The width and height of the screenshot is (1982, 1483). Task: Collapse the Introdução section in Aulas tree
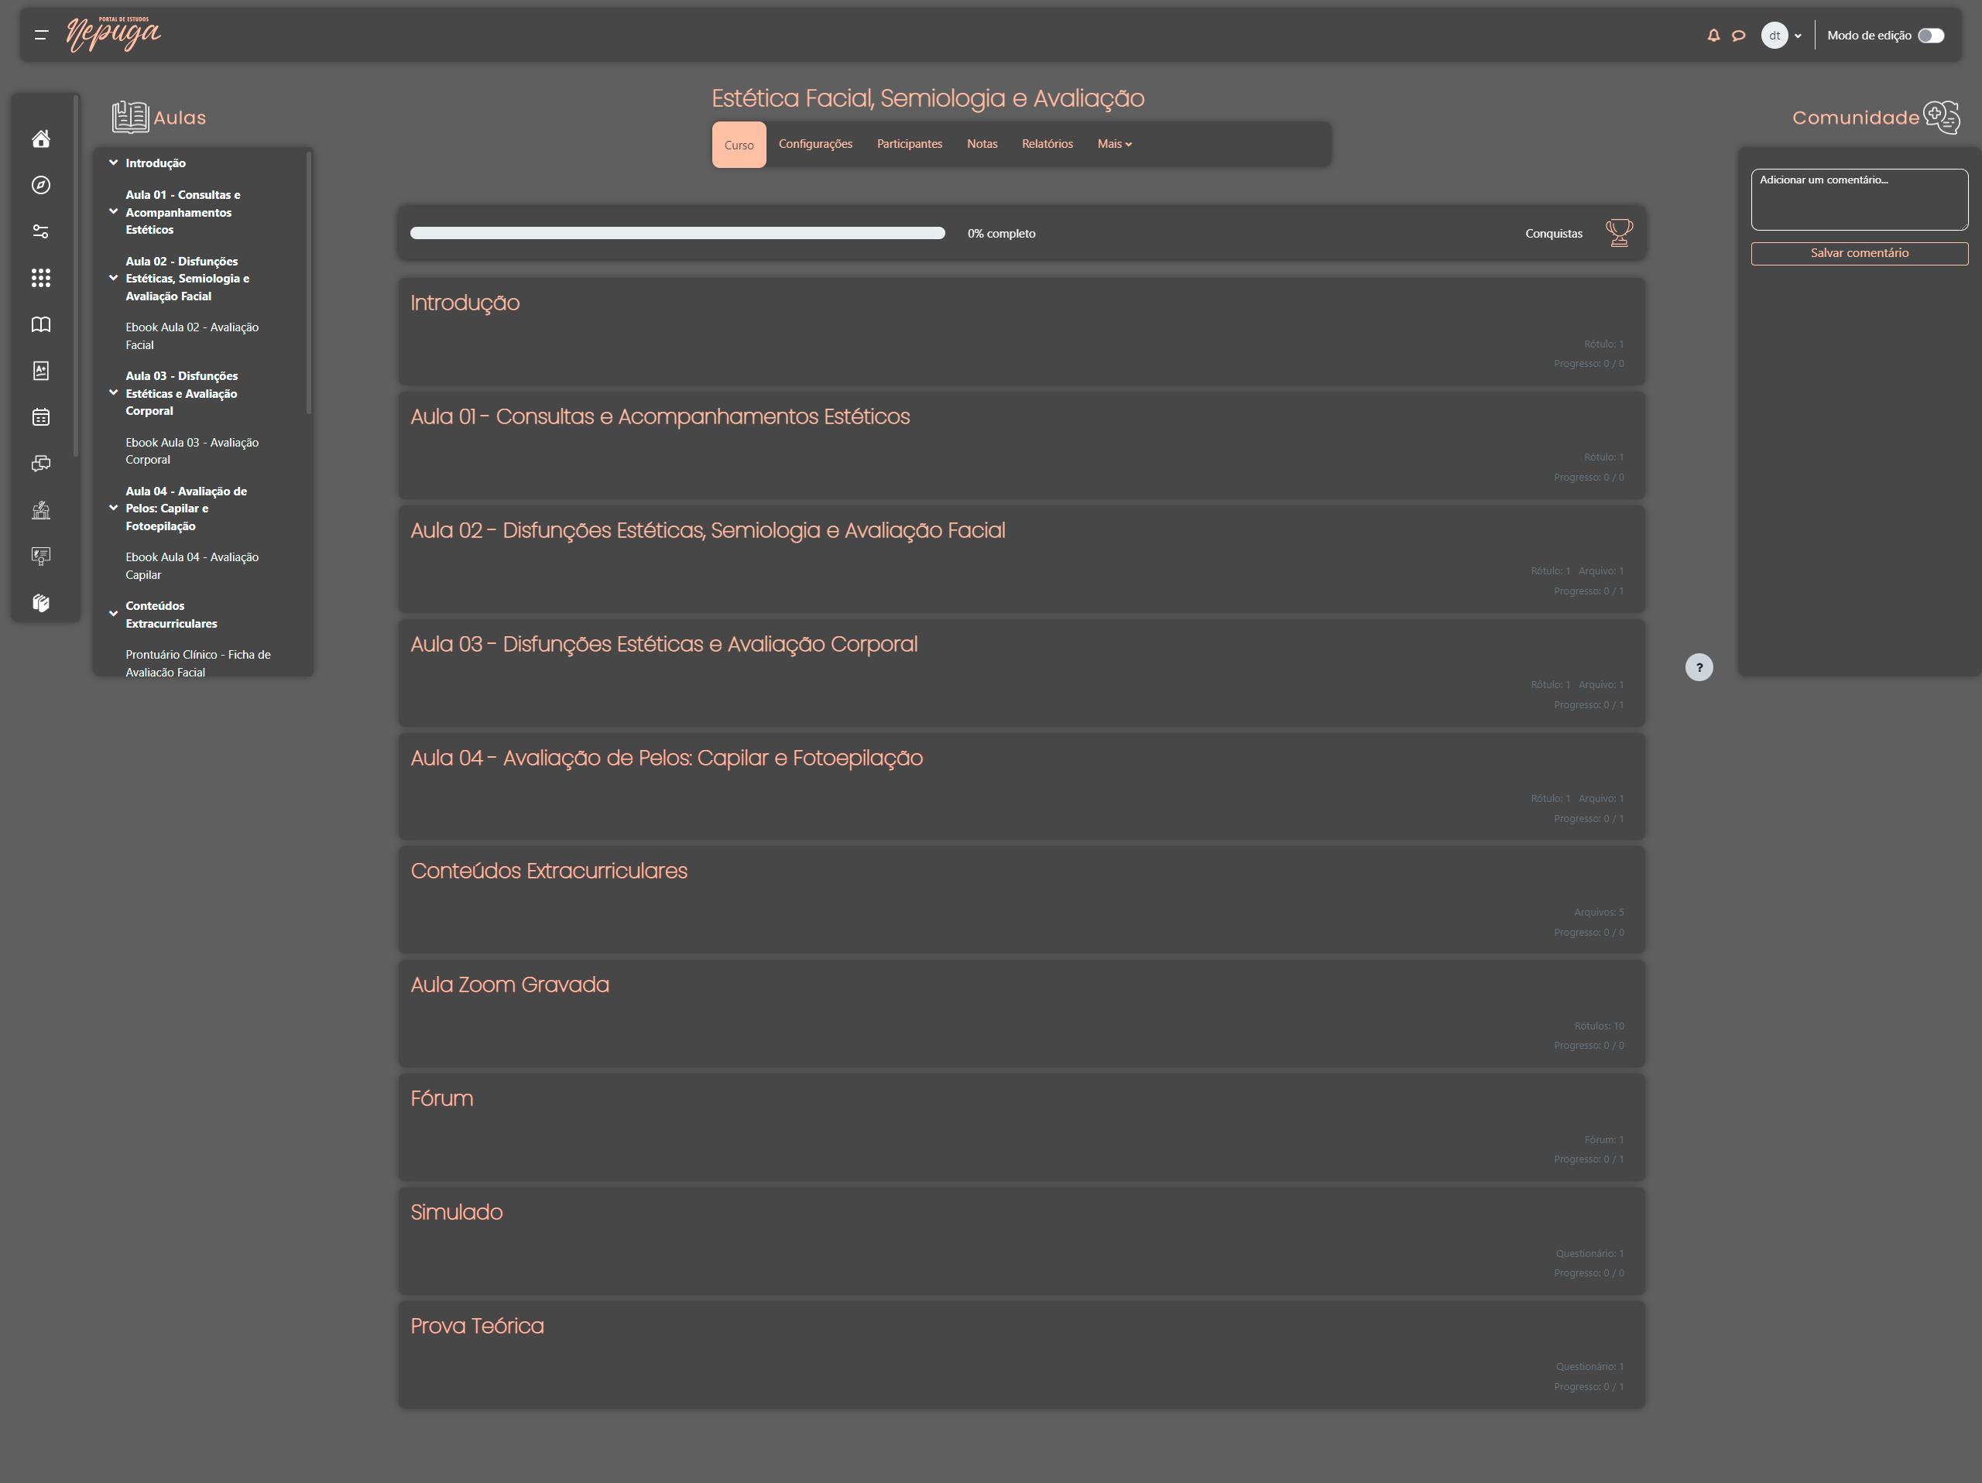(x=114, y=163)
